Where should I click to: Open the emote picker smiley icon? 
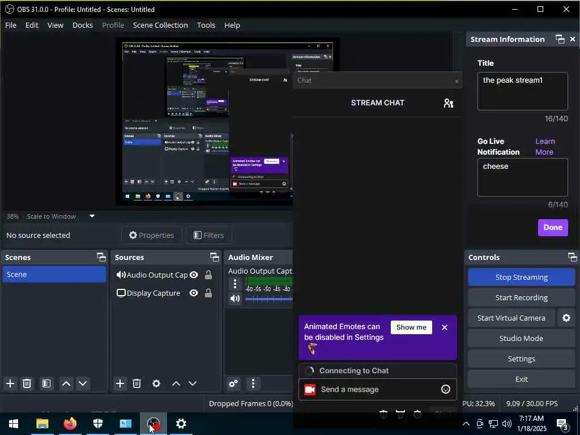pos(446,389)
